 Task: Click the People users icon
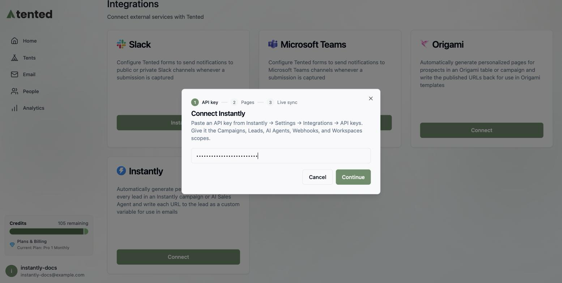14,91
